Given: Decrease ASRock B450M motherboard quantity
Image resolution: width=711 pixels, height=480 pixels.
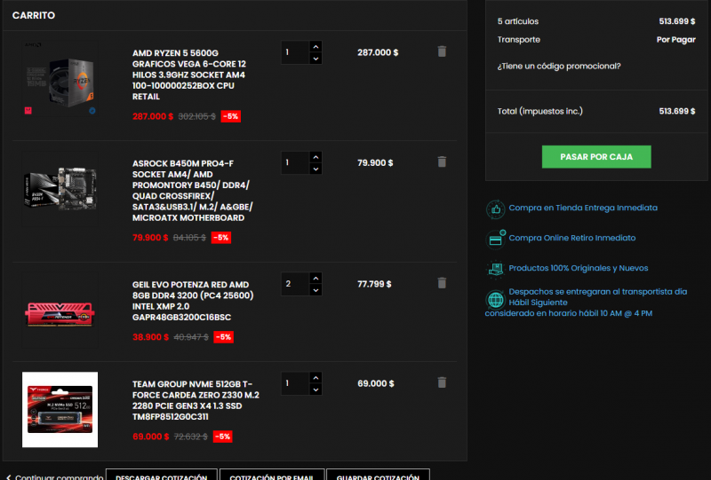Looking at the screenshot, I should pyautogui.click(x=316, y=169).
